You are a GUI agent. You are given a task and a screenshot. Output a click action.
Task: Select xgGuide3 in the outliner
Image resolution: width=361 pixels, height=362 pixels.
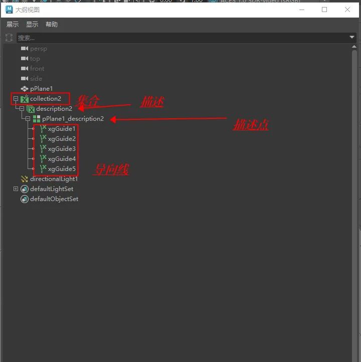62,149
